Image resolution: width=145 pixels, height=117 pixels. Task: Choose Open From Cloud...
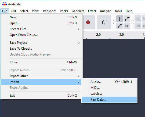[41, 35]
